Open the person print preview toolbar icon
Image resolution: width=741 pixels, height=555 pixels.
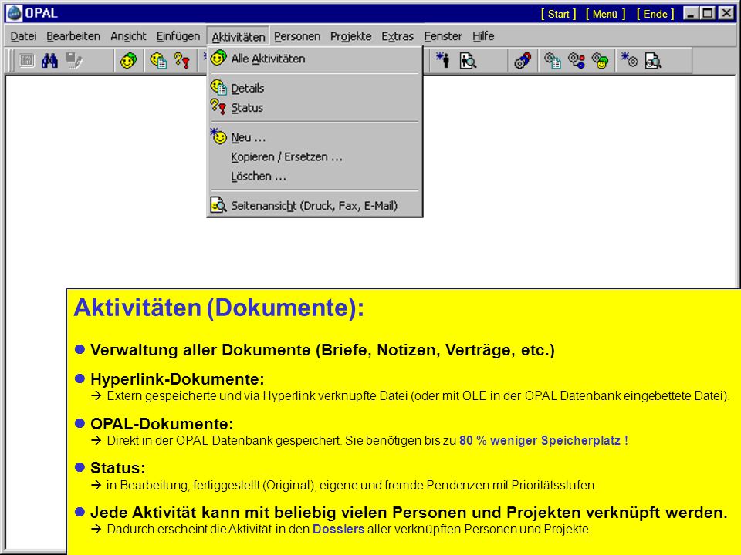point(468,60)
